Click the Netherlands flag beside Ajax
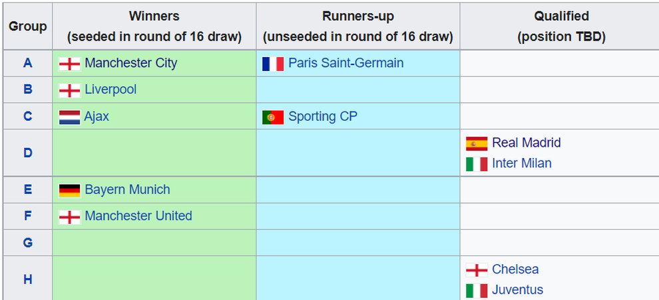Image resolution: width=659 pixels, height=300 pixels. pyautogui.click(x=69, y=117)
